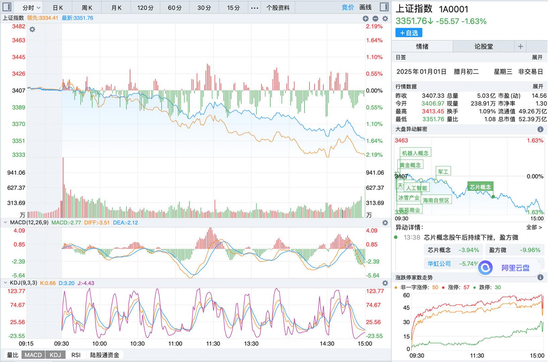Image resolution: width=548 pixels, height=362 pixels.
Task: Add a new tab with plus icon
Action: point(520,47)
